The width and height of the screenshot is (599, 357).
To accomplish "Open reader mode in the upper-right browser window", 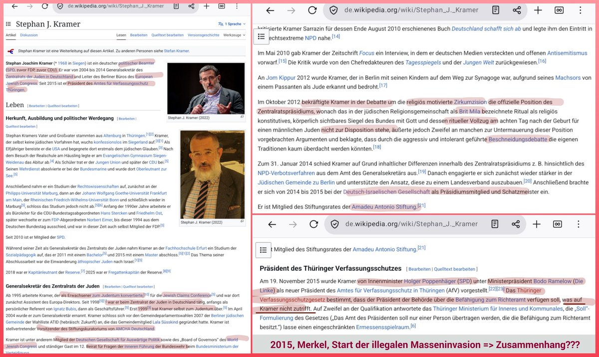I will click(496, 10).
